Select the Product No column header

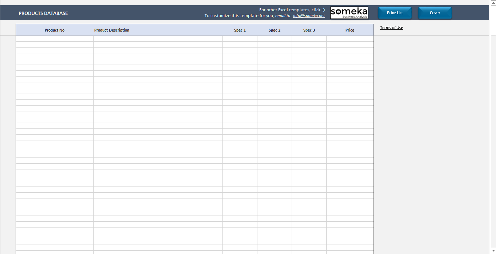tap(55, 30)
